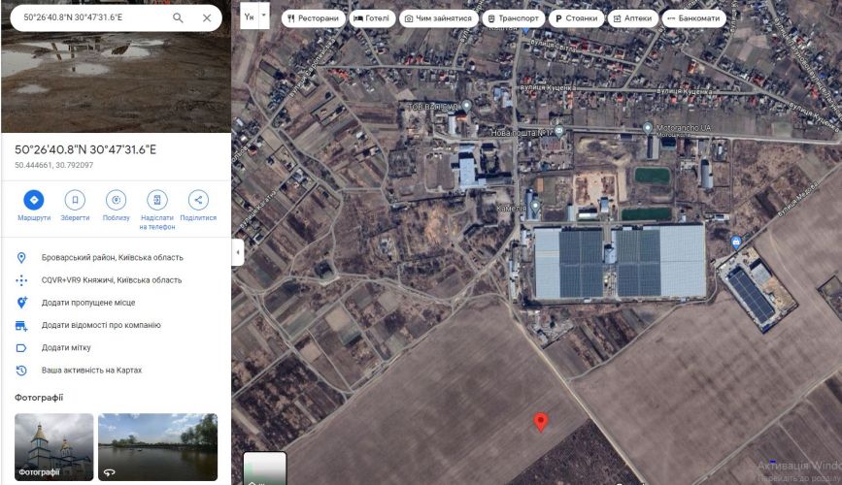Click the search magnifier icon
Image resolution: width=842 pixels, height=485 pixels.
pos(178,17)
